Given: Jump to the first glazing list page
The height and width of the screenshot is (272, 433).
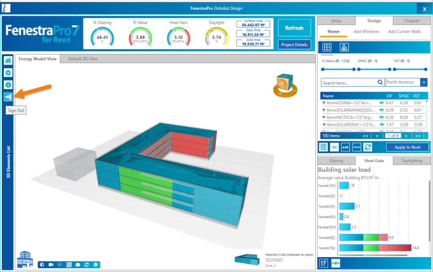Looking at the screenshot, I should pos(365,136).
